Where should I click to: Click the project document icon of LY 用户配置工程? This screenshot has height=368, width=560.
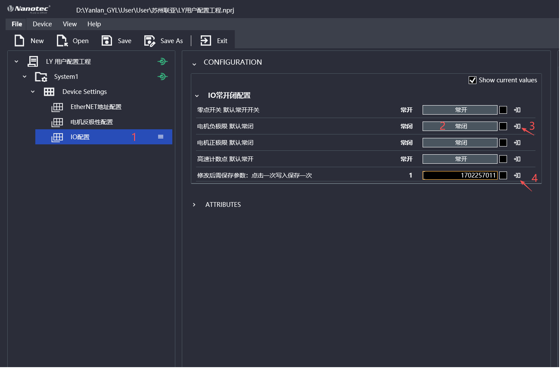point(33,62)
